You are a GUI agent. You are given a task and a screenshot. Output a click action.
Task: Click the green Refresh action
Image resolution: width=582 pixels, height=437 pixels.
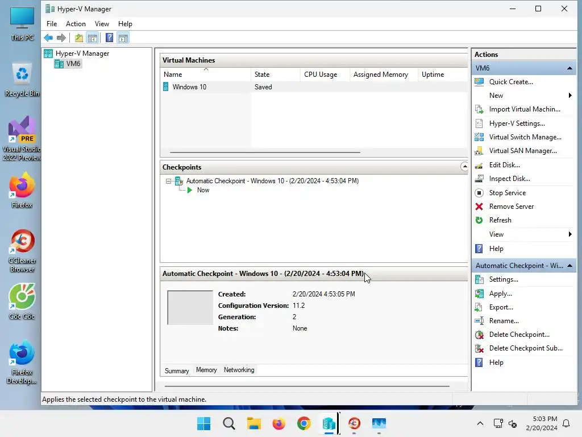[x=500, y=220]
